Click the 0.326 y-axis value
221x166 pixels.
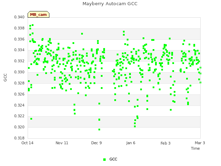[x=19, y=94]
